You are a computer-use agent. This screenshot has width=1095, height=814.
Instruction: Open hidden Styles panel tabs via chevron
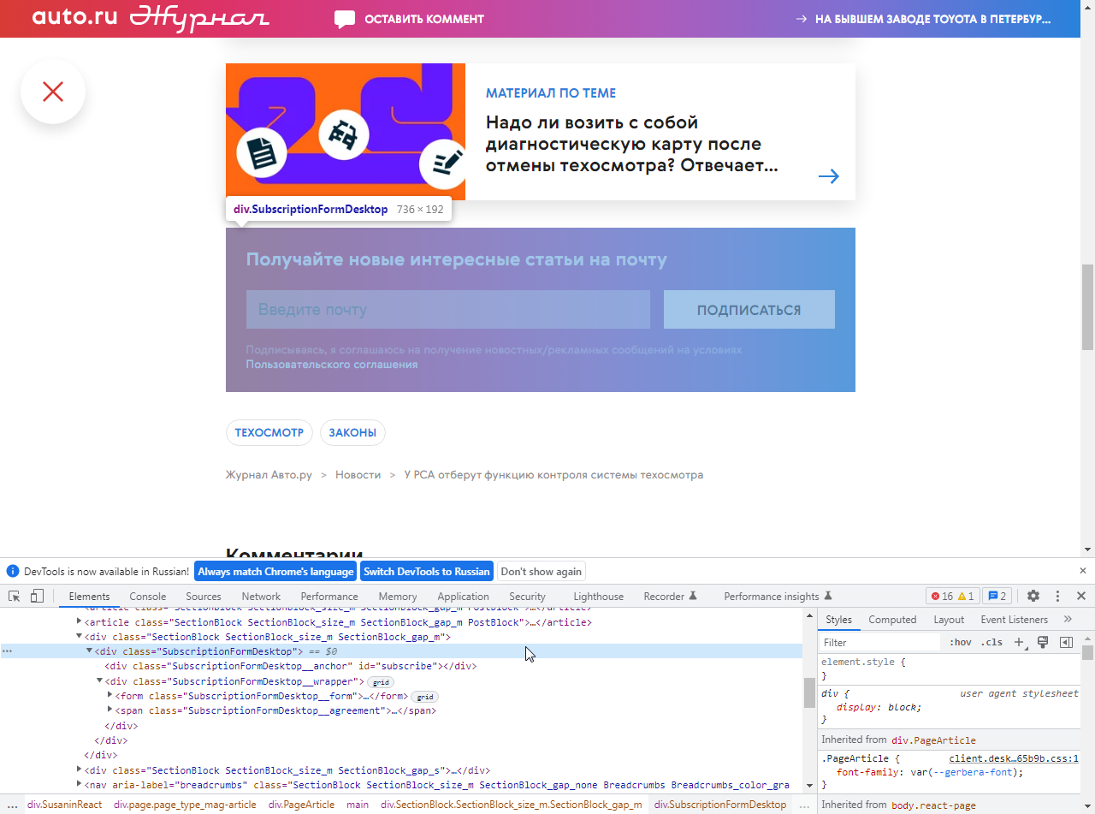[1067, 618]
